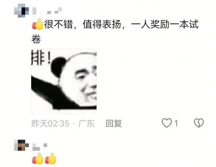
Task: Tap the 昨天02:35 timestamp
Action: 50,123
